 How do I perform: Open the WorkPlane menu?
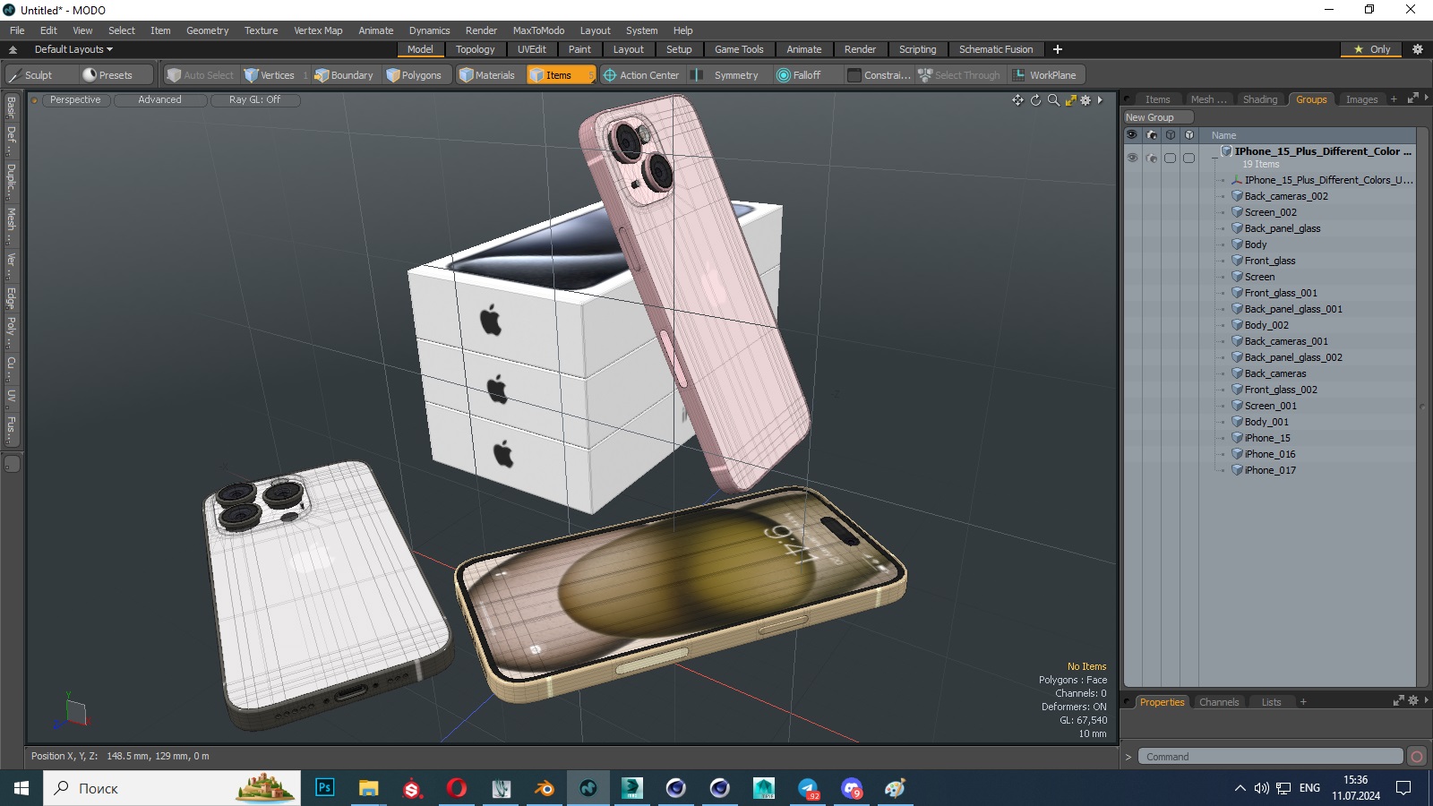click(x=1046, y=75)
